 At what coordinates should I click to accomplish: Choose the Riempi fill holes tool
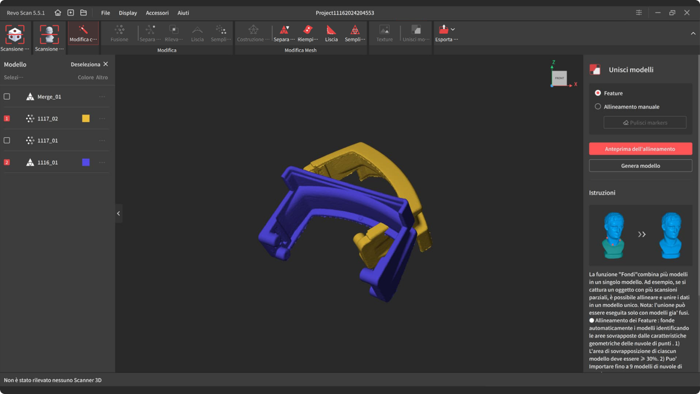click(x=307, y=30)
